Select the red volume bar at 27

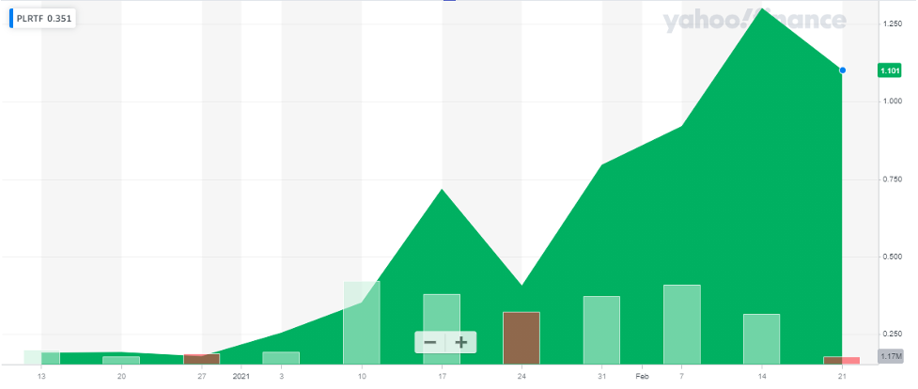pos(201,359)
